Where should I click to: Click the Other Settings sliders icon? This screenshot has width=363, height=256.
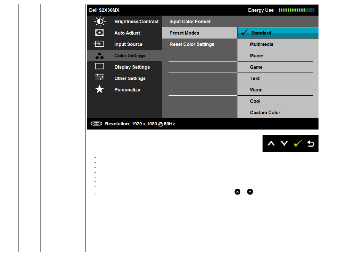100,77
